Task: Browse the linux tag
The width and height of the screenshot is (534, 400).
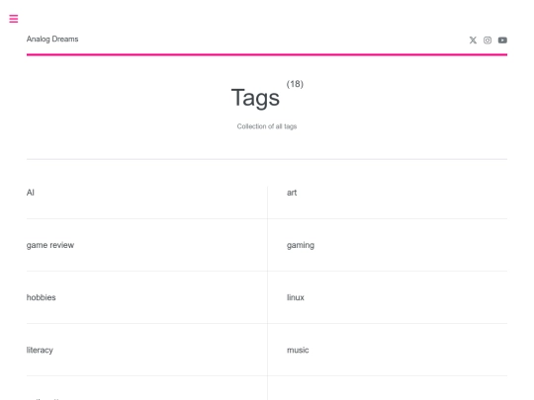Action: (x=296, y=297)
